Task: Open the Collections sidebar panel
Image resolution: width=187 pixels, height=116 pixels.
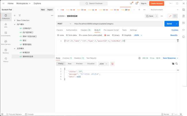Action: pos(6,17)
